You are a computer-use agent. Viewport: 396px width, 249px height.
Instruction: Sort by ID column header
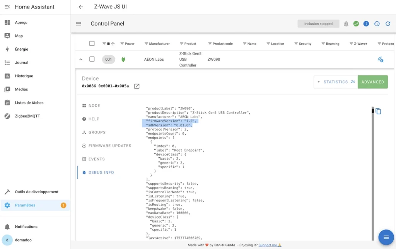[x=109, y=44]
